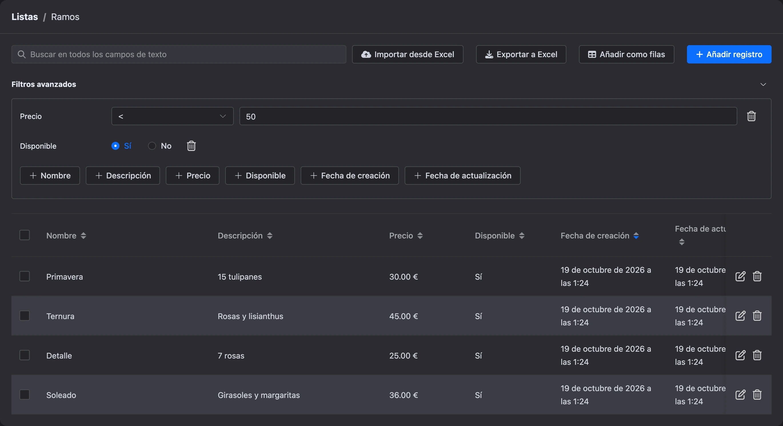This screenshot has height=426, width=783.
Task: Click Añadir como filas button
Action: (626, 54)
